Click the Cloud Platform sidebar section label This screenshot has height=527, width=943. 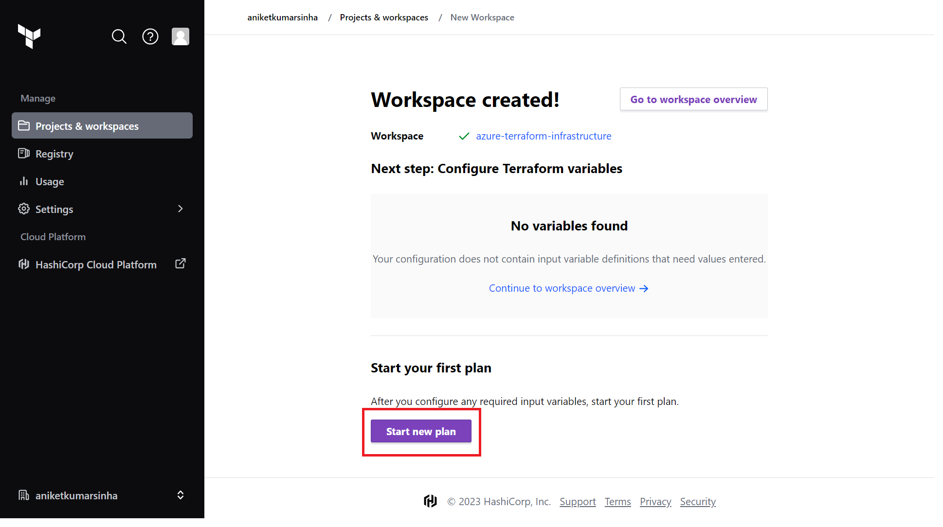click(53, 237)
